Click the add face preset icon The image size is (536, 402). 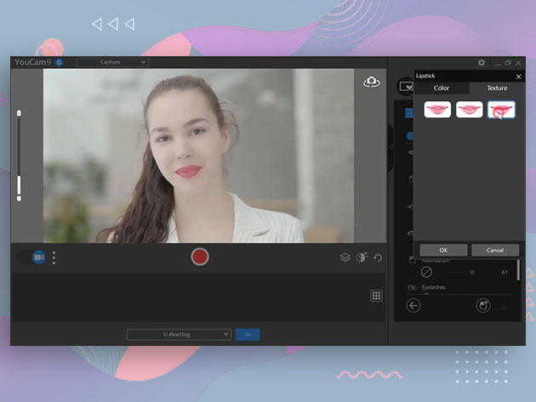[483, 306]
